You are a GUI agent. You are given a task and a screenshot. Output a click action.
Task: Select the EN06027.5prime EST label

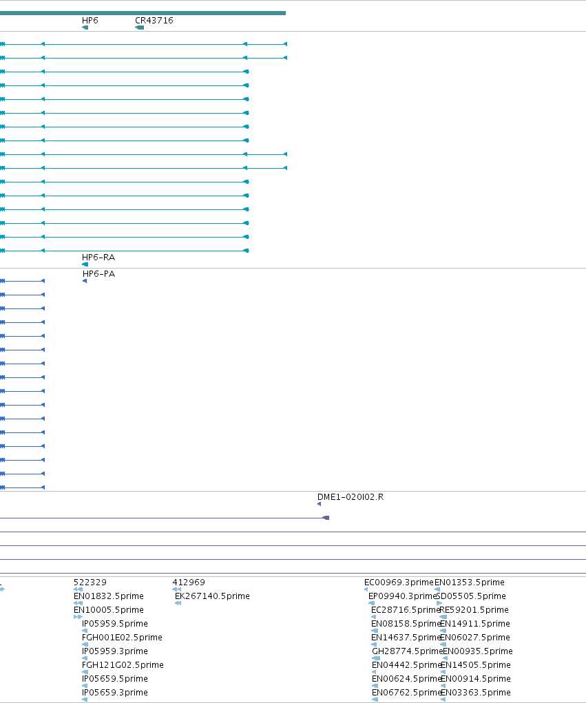pyautogui.click(x=475, y=638)
